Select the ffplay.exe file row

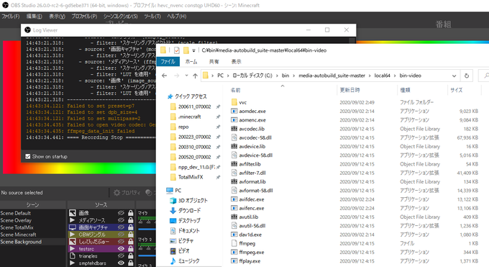pos(355,261)
